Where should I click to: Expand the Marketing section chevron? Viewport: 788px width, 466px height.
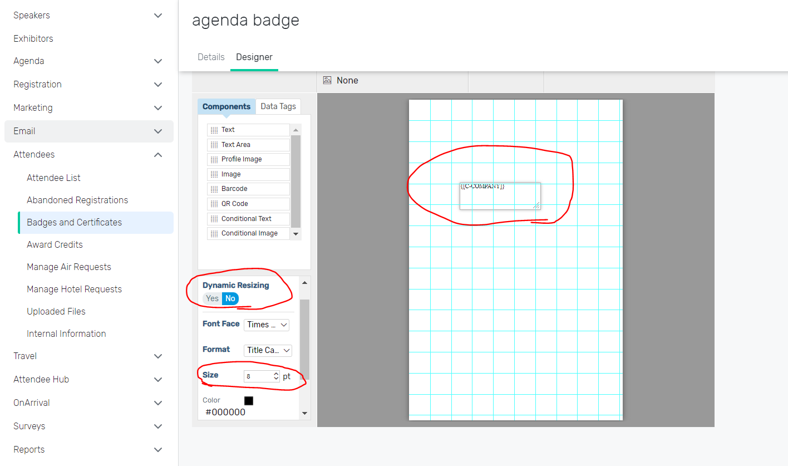pyautogui.click(x=158, y=108)
